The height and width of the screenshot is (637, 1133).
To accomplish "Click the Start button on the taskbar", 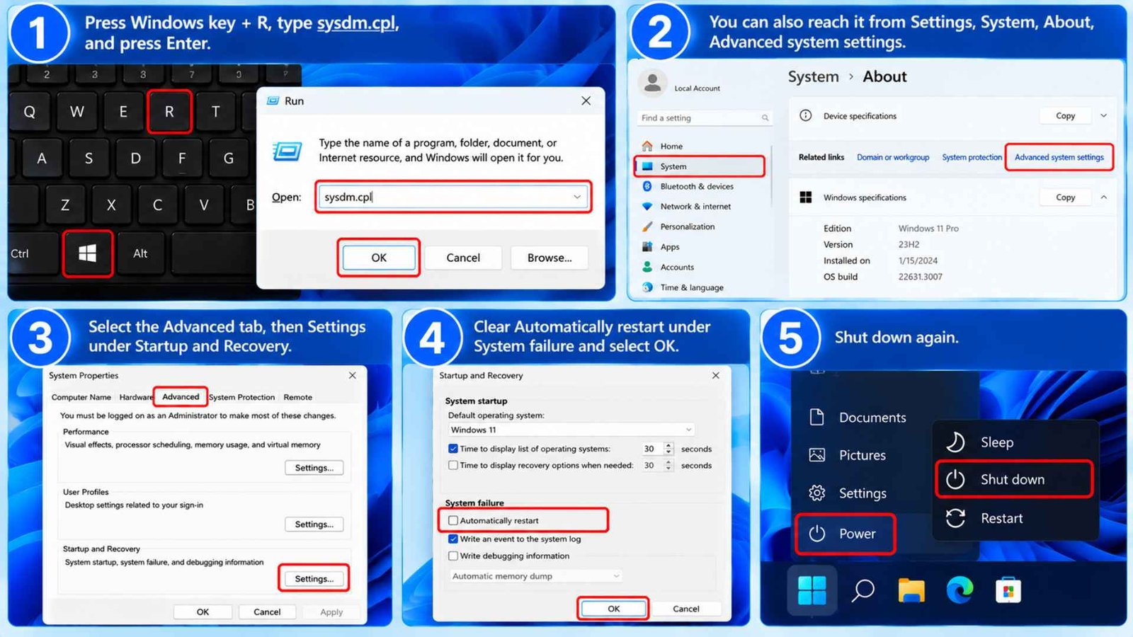I will pyautogui.click(x=812, y=590).
